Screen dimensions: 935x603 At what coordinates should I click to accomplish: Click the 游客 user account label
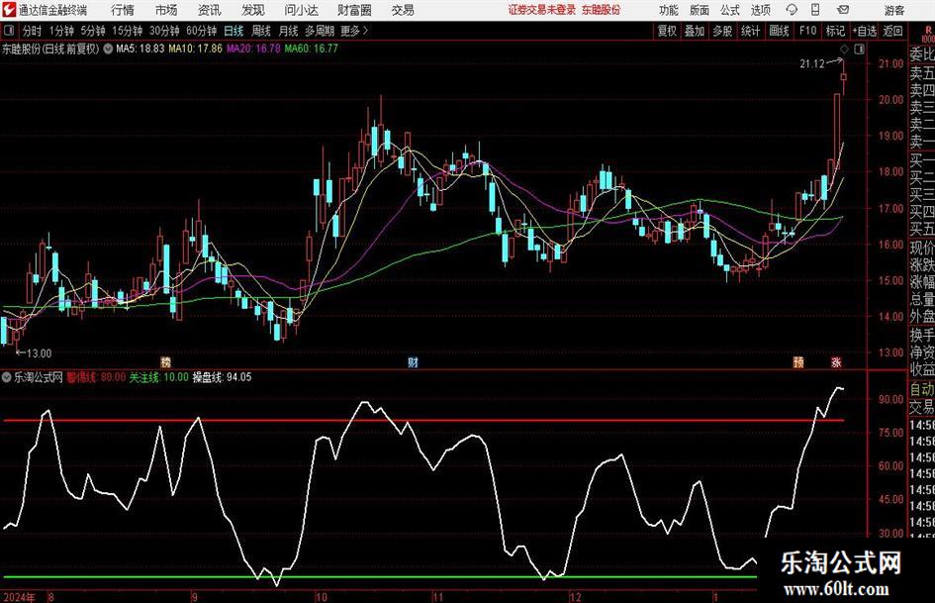(x=893, y=10)
